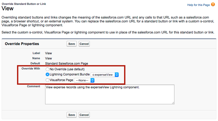Click the "Lightning Component Bundle" label text
Viewport: 218px width, 121px height.
tap(69, 75)
